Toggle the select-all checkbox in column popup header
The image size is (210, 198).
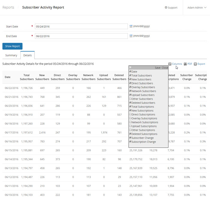(130, 68)
